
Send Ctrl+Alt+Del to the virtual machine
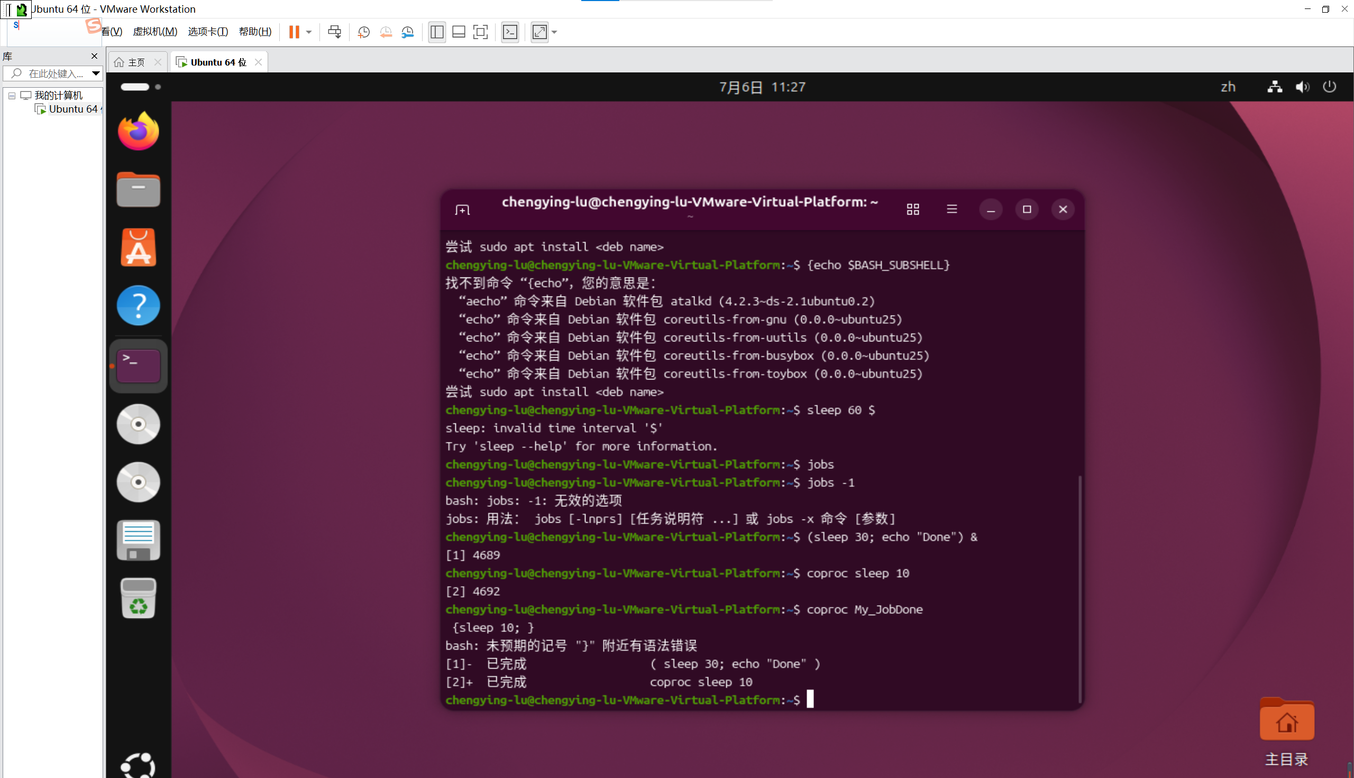(335, 32)
